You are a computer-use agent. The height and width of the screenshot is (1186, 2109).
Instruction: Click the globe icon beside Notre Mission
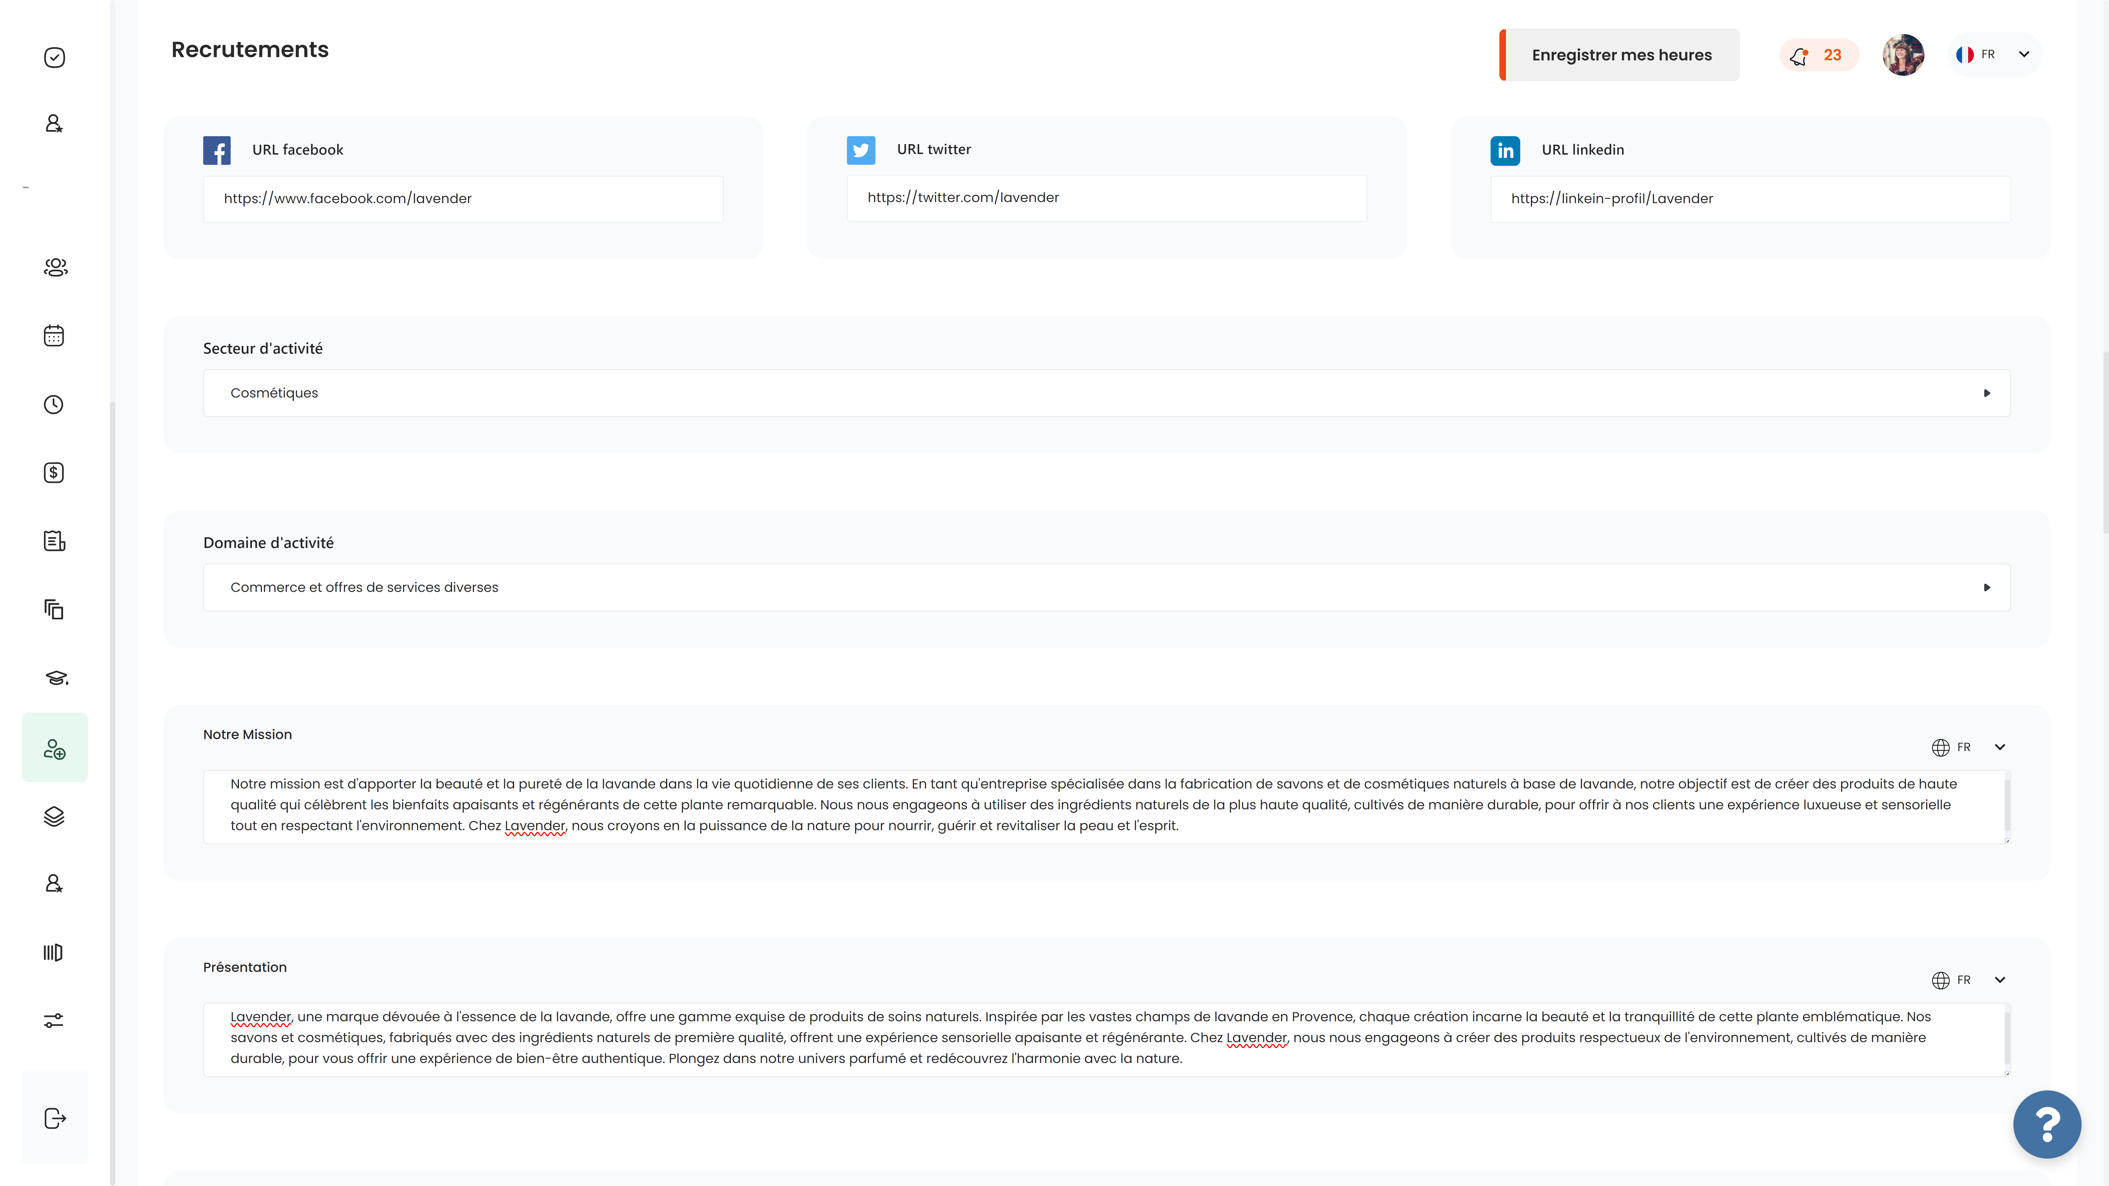[1940, 747]
